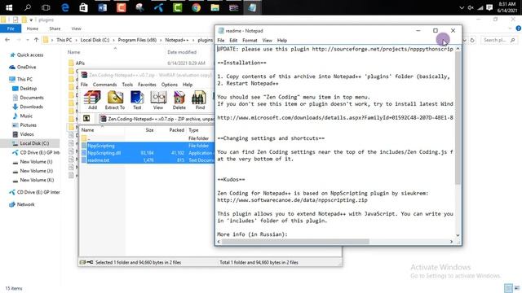The image size is (522, 293).
Task: Open Word from the taskbar
Action: tap(102, 7)
